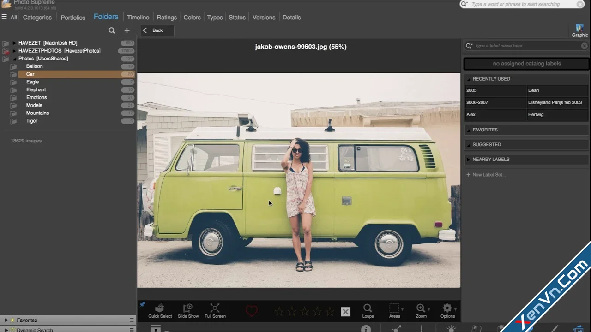591x332 pixels.
Task: Set rating to five stars
Action: coord(330,312)
